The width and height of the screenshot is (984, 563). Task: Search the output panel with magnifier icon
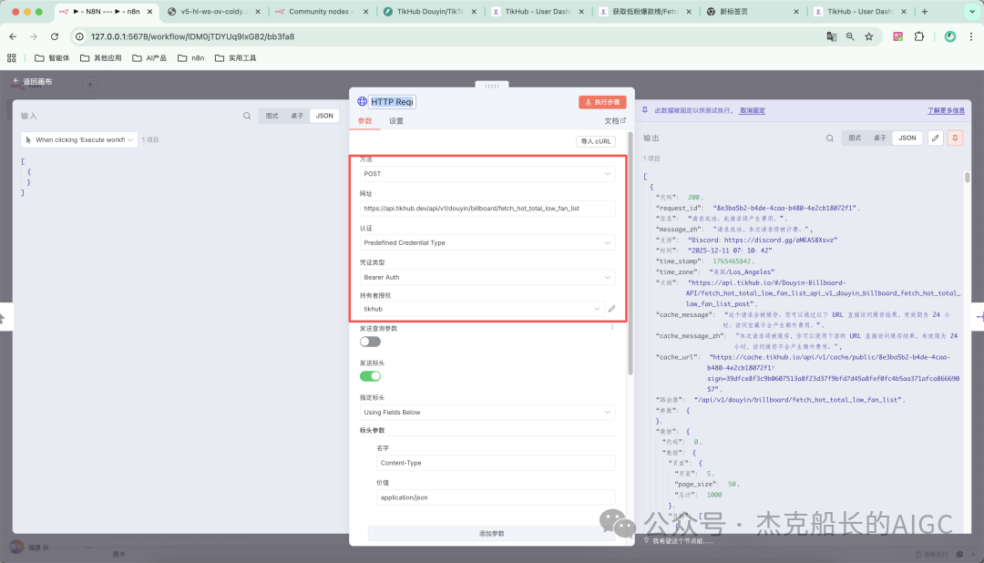(x=830, y=138)
